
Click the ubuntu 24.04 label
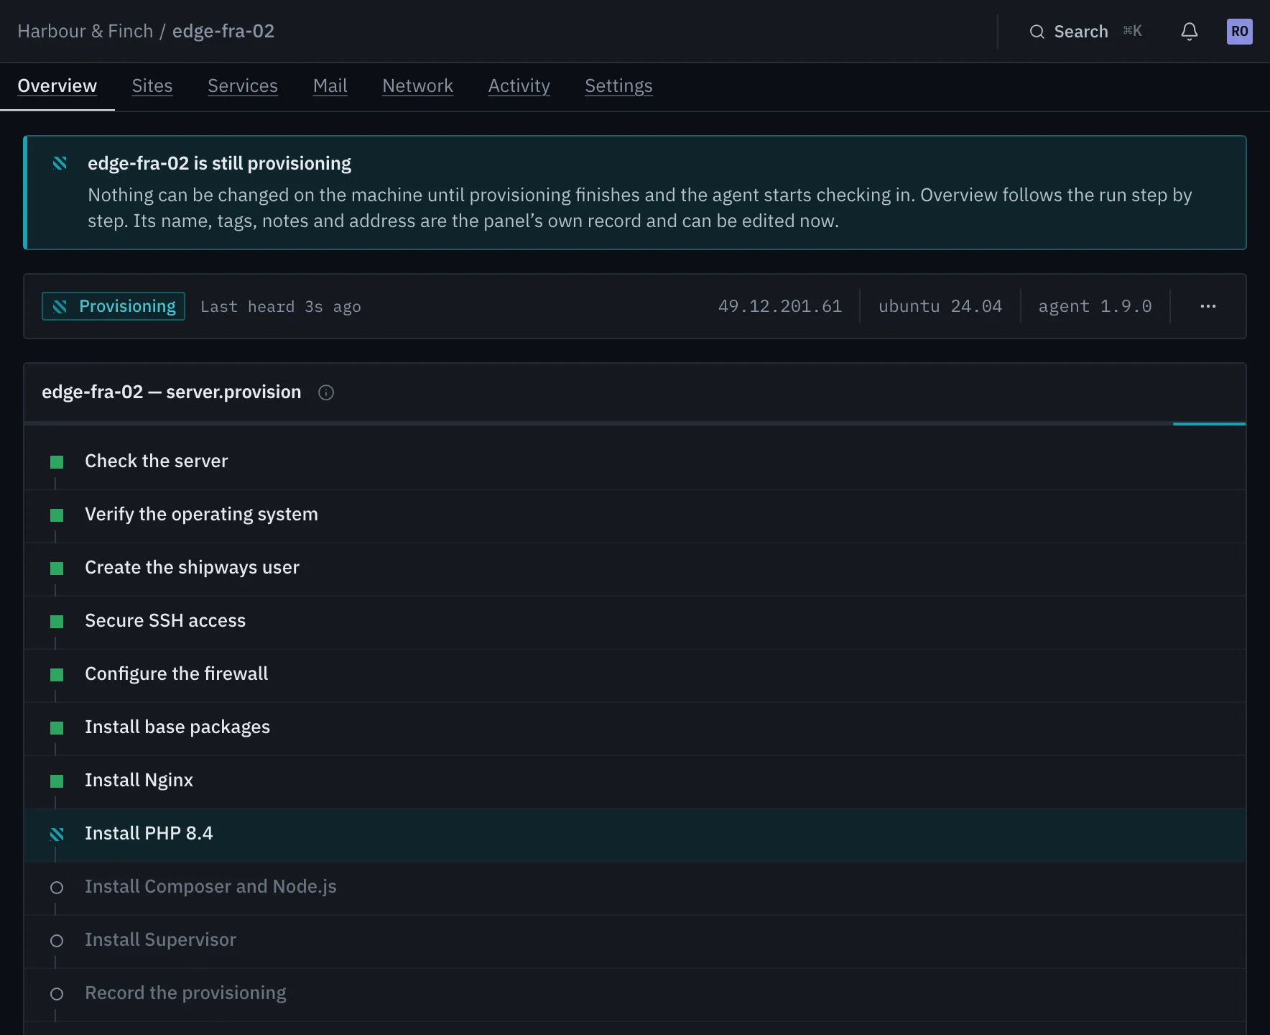point(940,307)
